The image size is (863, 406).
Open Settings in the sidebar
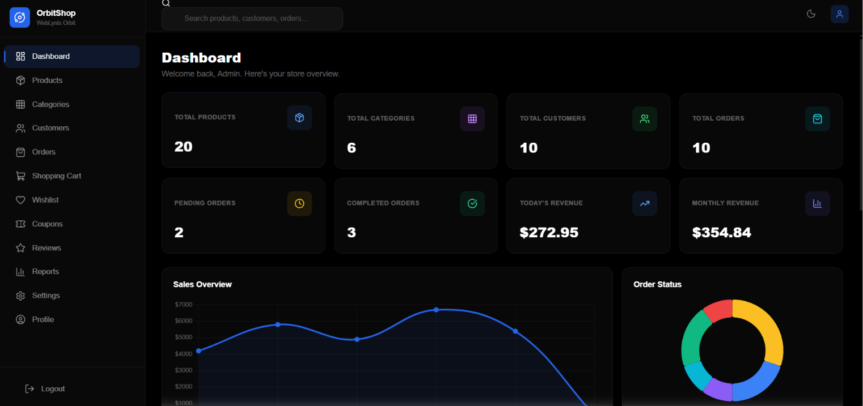pyautogui.click(x=72, y=296)
